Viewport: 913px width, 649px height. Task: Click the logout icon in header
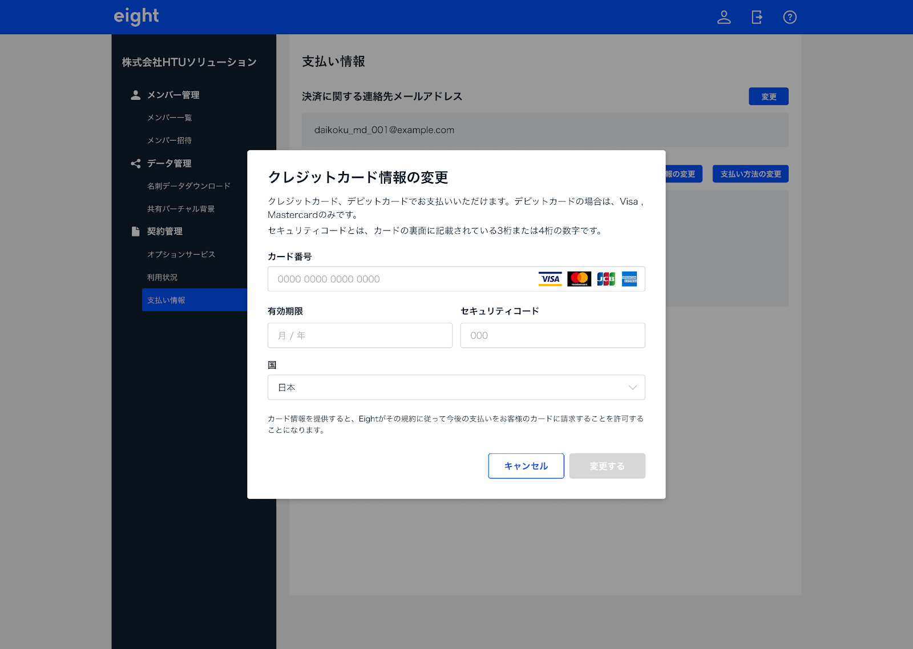coord(757,17)
